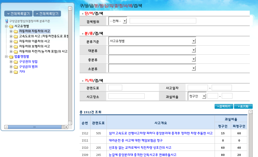Click folder icon of 자동차와 이륜차의 사고
Image resolution: width=258 pixels, height=157 pixels.
click(16, 42)
